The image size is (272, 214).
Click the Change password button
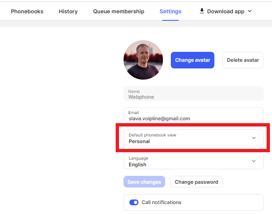[197, 182]
